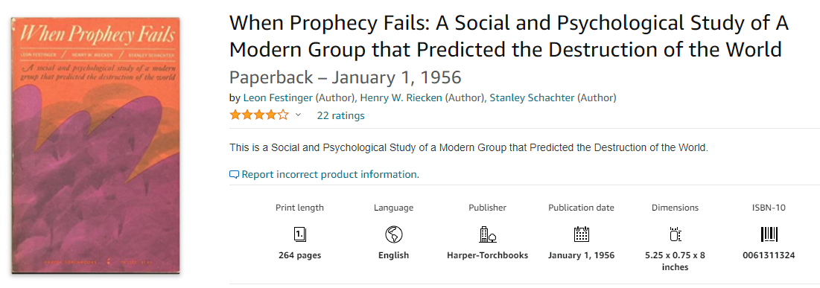The image size is (820, 288).
Task: Click the Harper-Torchbooks publisher text
Action: pos(487,255)
